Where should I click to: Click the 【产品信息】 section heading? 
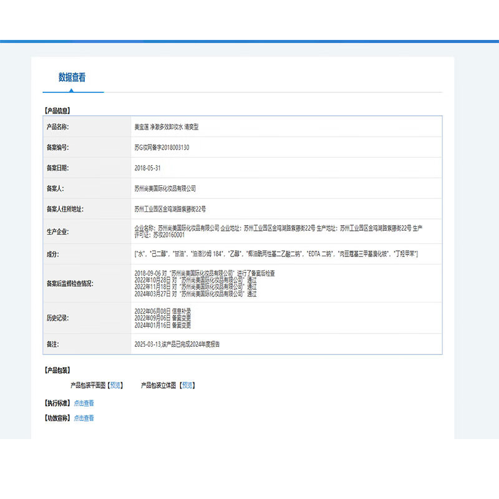coord(57,110)
